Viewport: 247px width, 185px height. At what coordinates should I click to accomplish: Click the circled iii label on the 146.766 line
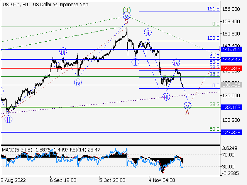(x=63, y=51)
